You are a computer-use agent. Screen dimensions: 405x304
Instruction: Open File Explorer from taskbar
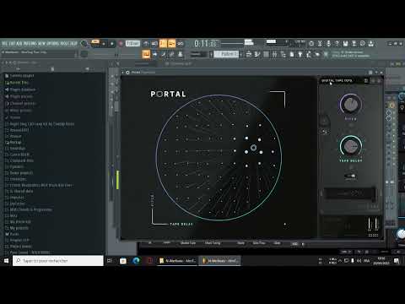pyautogui.click(x=123, y=261)
